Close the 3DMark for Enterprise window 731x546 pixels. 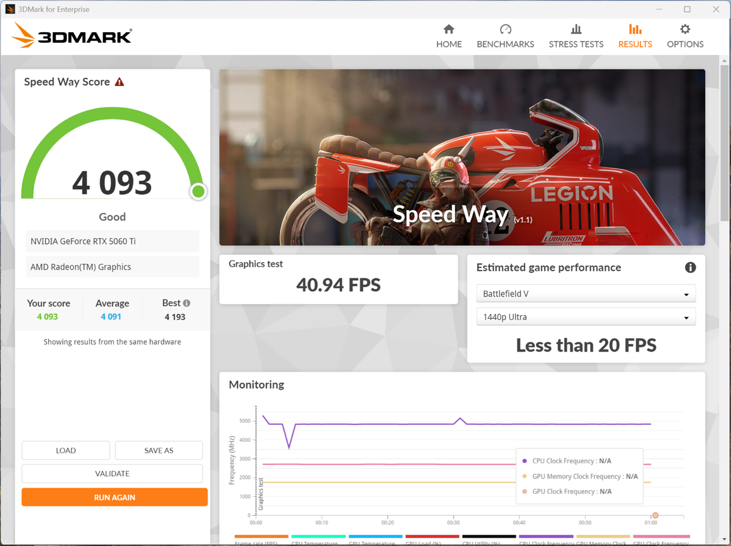pyautogui.click(x=716, y=9)
